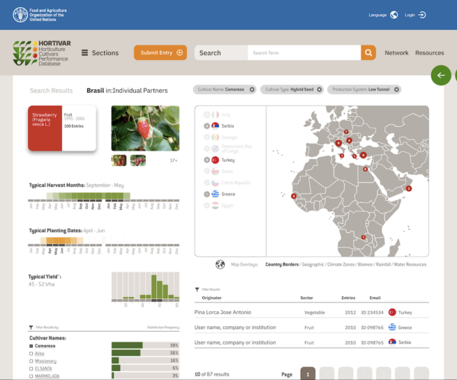The image size is (457, 380).
Task: Remove the Low Tunnel filter chip
Action: pyautogui.click(x=397, y=89)
